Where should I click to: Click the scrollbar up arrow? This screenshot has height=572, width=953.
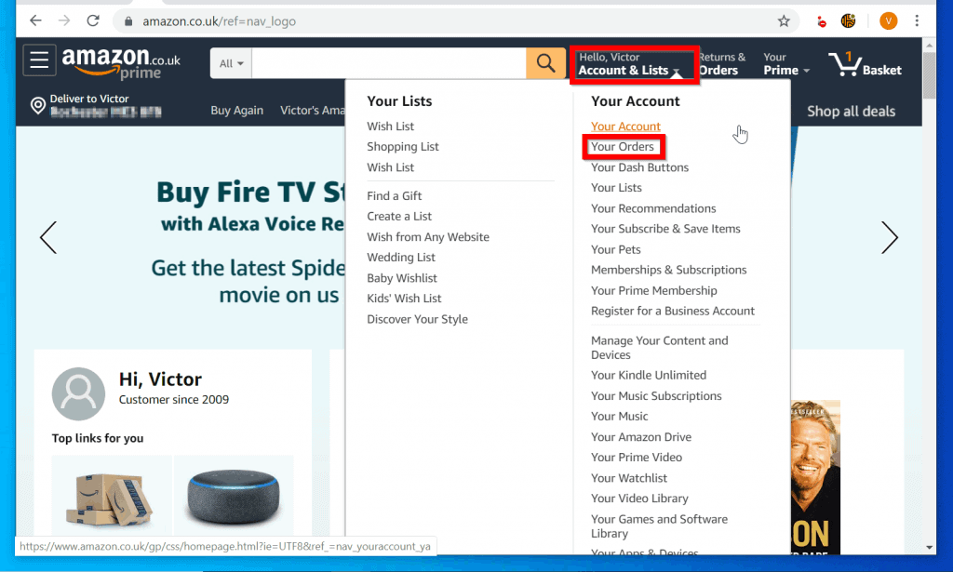pyautogui.click(x=929, y=45)
